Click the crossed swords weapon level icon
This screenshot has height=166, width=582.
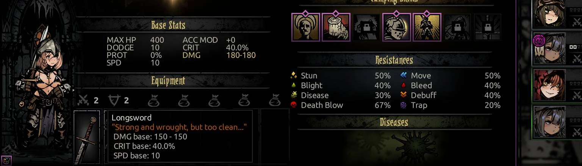83,100
